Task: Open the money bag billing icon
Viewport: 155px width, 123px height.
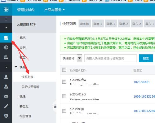Action: (6, 87)
